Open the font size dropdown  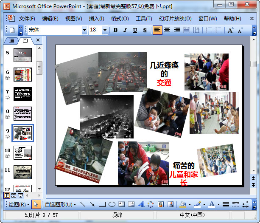tap(104, 30)
